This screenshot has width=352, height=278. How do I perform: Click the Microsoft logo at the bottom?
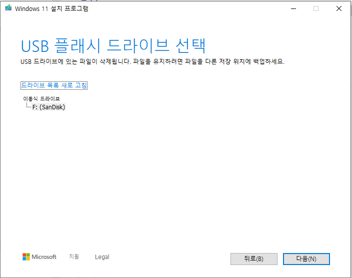pos(39,257)
